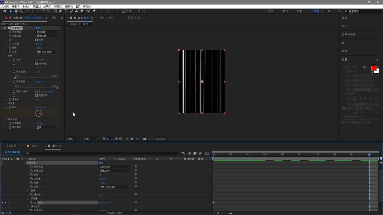Click the 重置 reset link for effect

[x=38, y=28]
